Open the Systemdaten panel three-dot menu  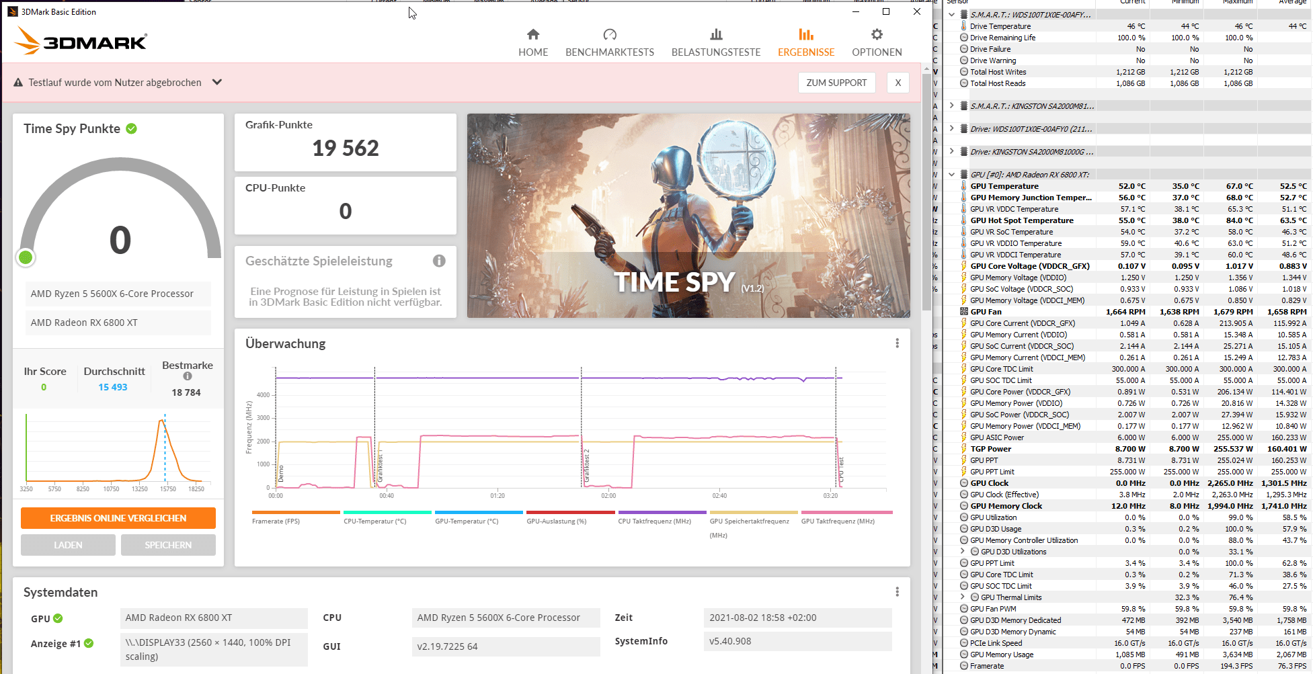(x=897, y=592)
